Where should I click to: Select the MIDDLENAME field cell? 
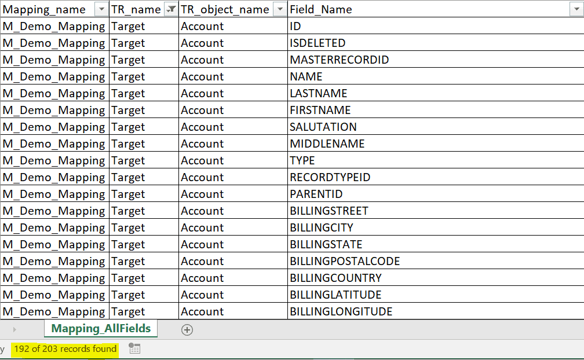tap(436, 144)
